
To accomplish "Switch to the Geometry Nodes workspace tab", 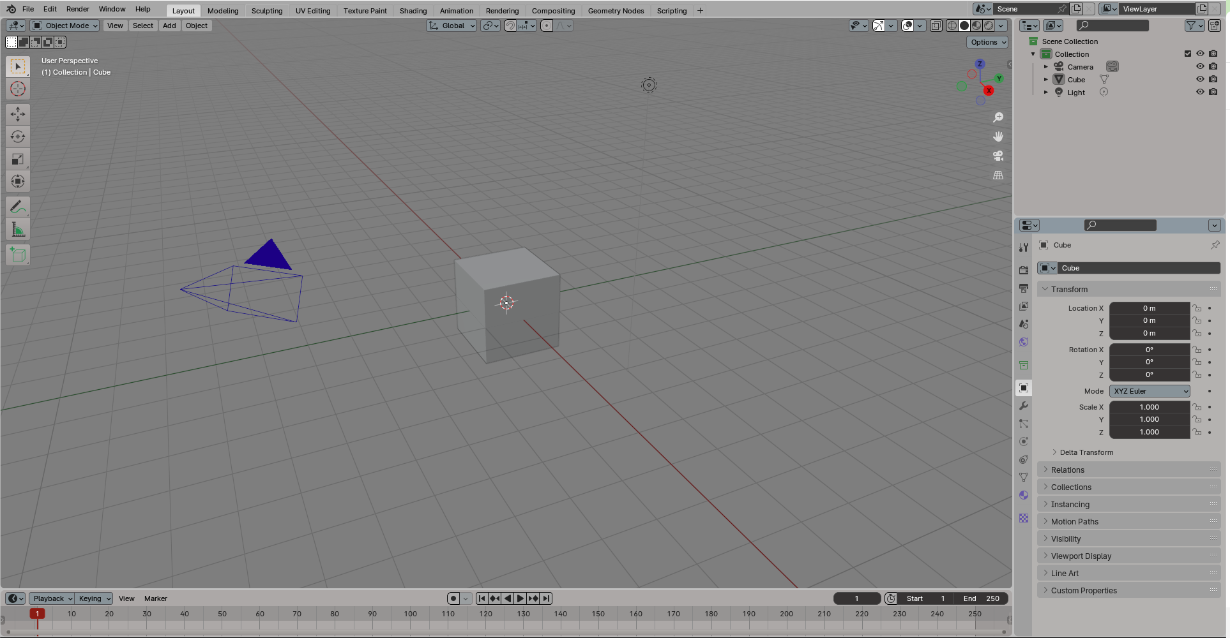I will pyautogui.click(x=616, y=11).
